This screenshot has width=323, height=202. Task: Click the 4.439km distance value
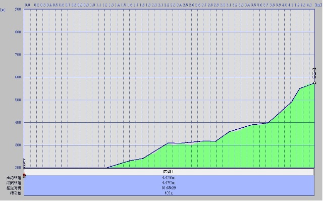(x=169, y=178)
